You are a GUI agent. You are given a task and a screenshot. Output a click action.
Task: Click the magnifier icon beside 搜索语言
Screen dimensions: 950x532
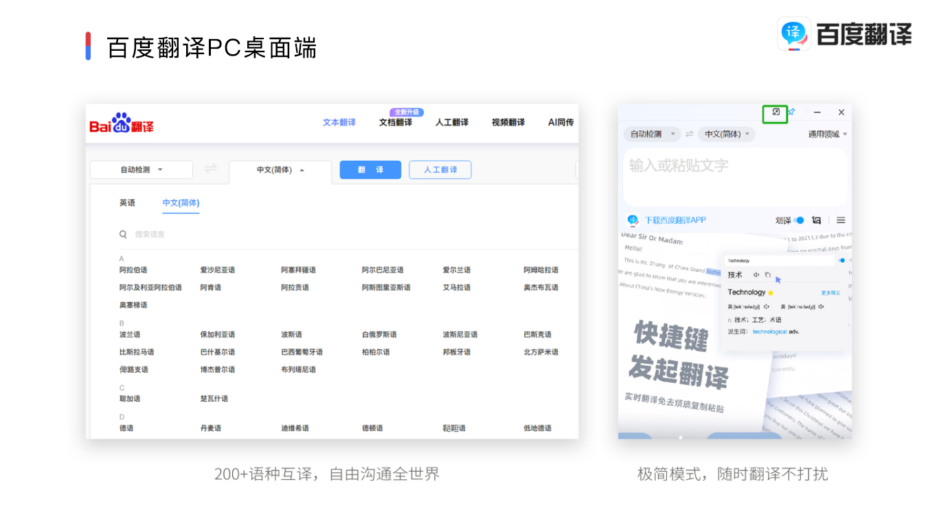point(123,234)
